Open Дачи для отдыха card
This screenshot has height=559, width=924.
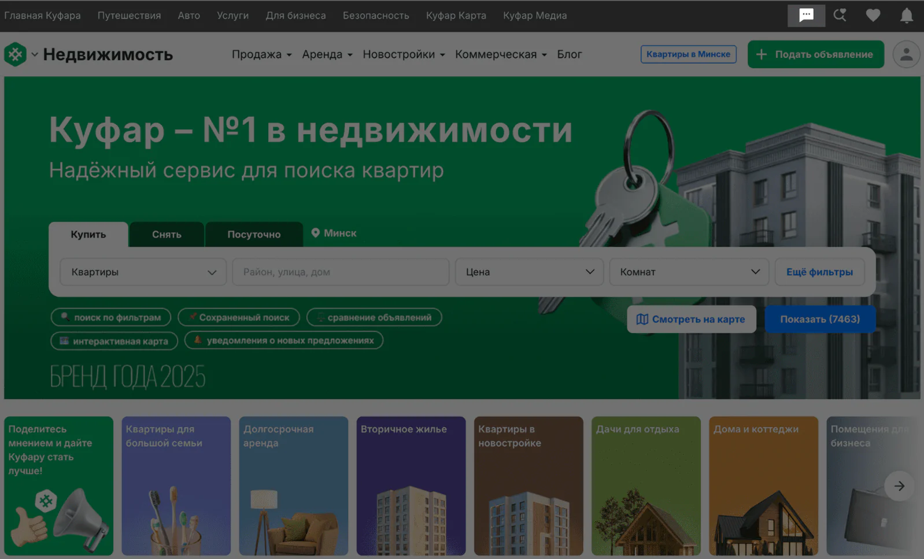click(646, 486)
